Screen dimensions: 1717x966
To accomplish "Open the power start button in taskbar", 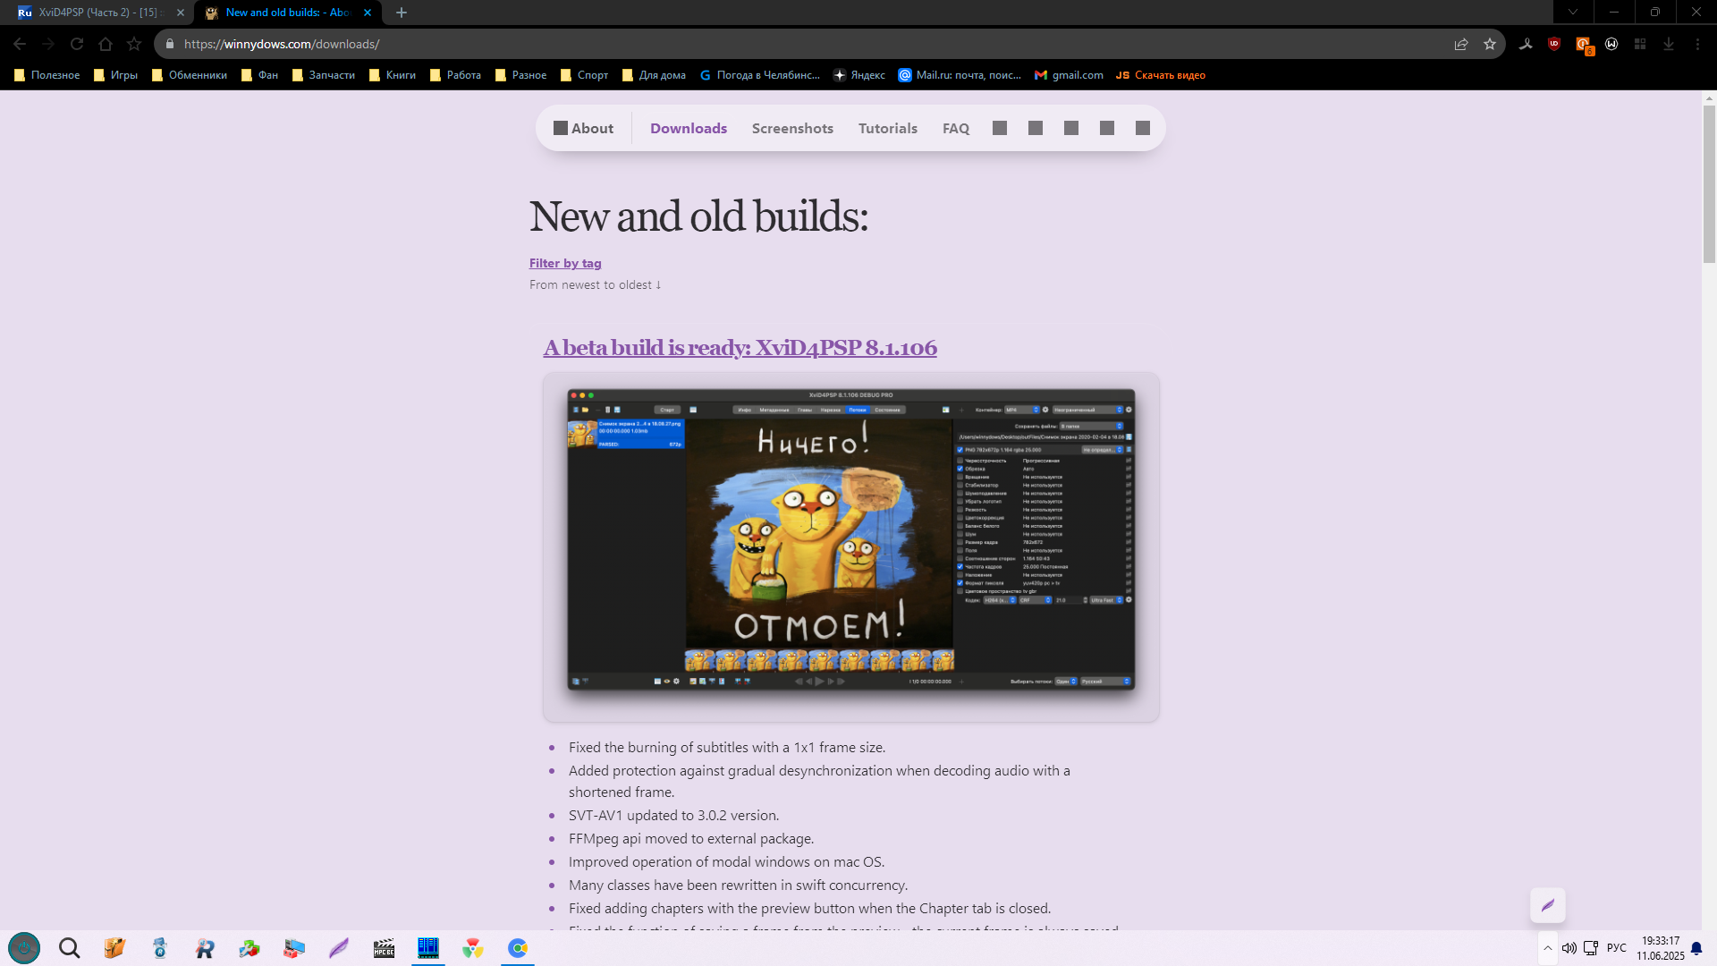I will click(x=24, y=948).
